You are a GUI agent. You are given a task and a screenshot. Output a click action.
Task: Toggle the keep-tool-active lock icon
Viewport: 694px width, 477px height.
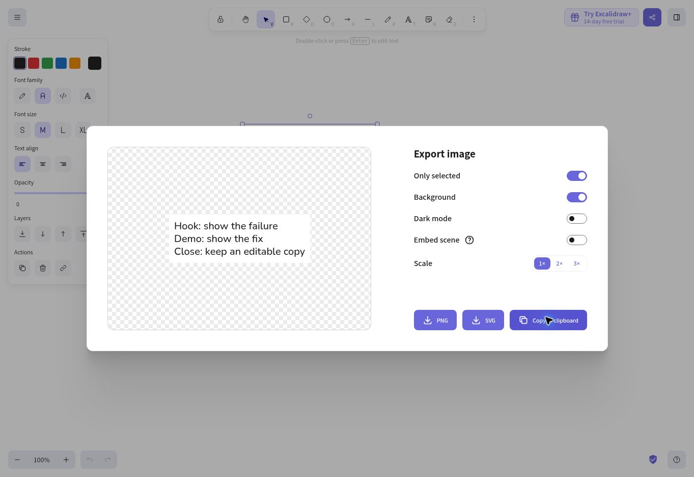(x=220, y=19)
